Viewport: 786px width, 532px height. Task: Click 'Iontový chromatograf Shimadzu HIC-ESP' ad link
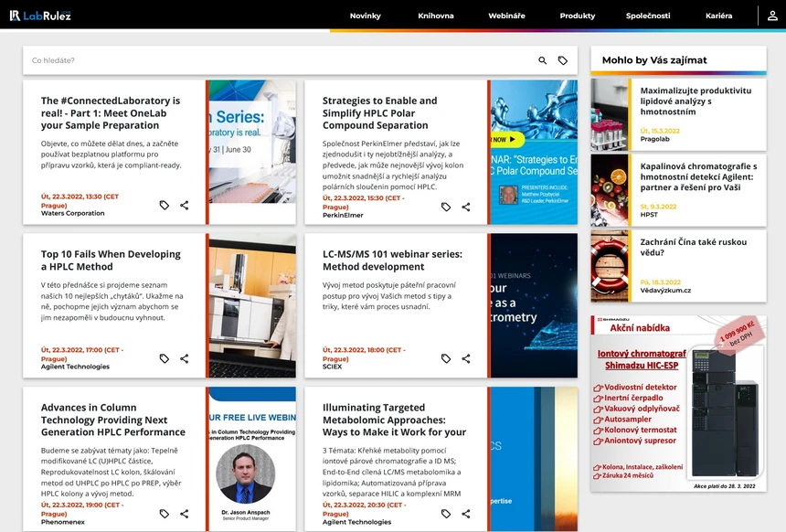coord(642,359)
